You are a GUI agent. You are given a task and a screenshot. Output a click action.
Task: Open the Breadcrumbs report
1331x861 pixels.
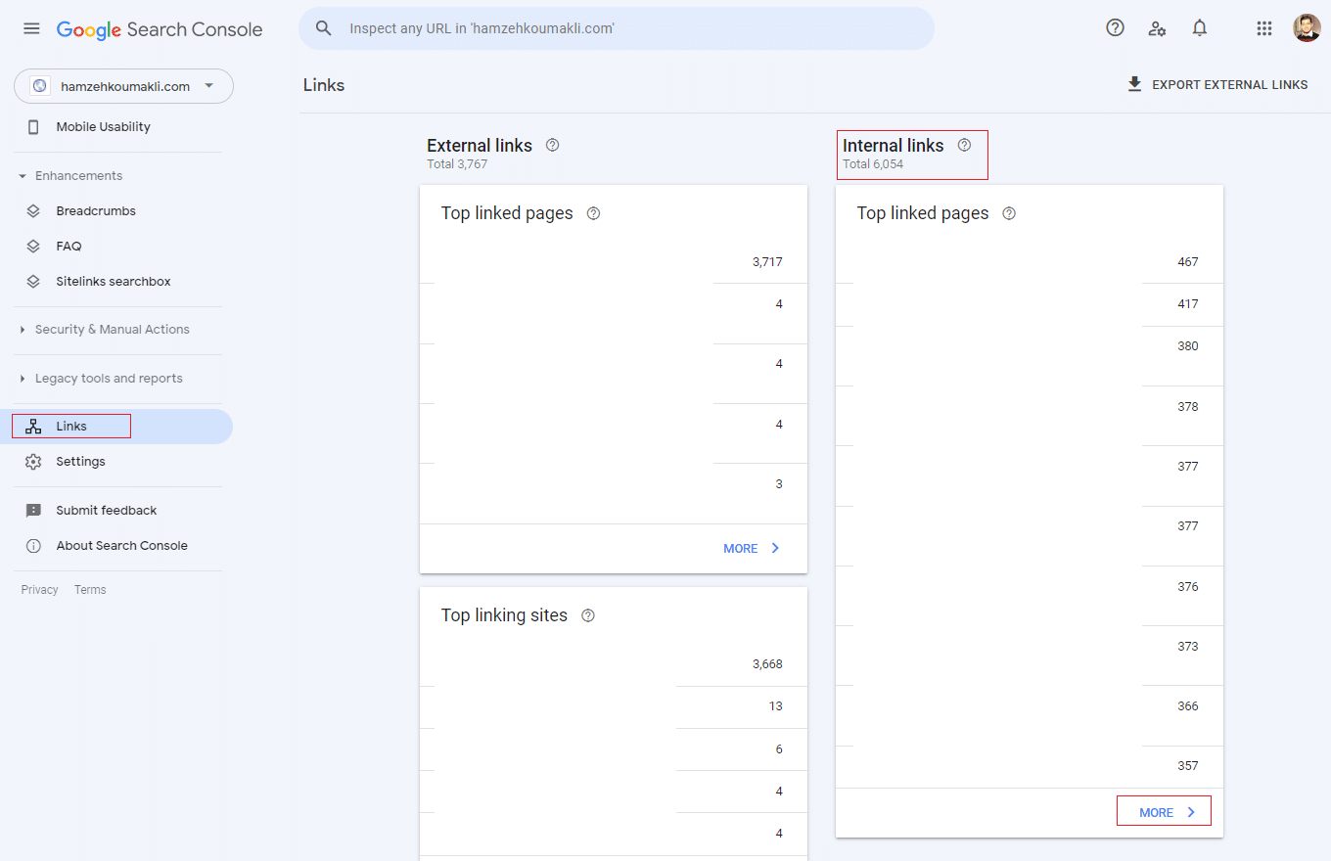[x=96, y=211]
